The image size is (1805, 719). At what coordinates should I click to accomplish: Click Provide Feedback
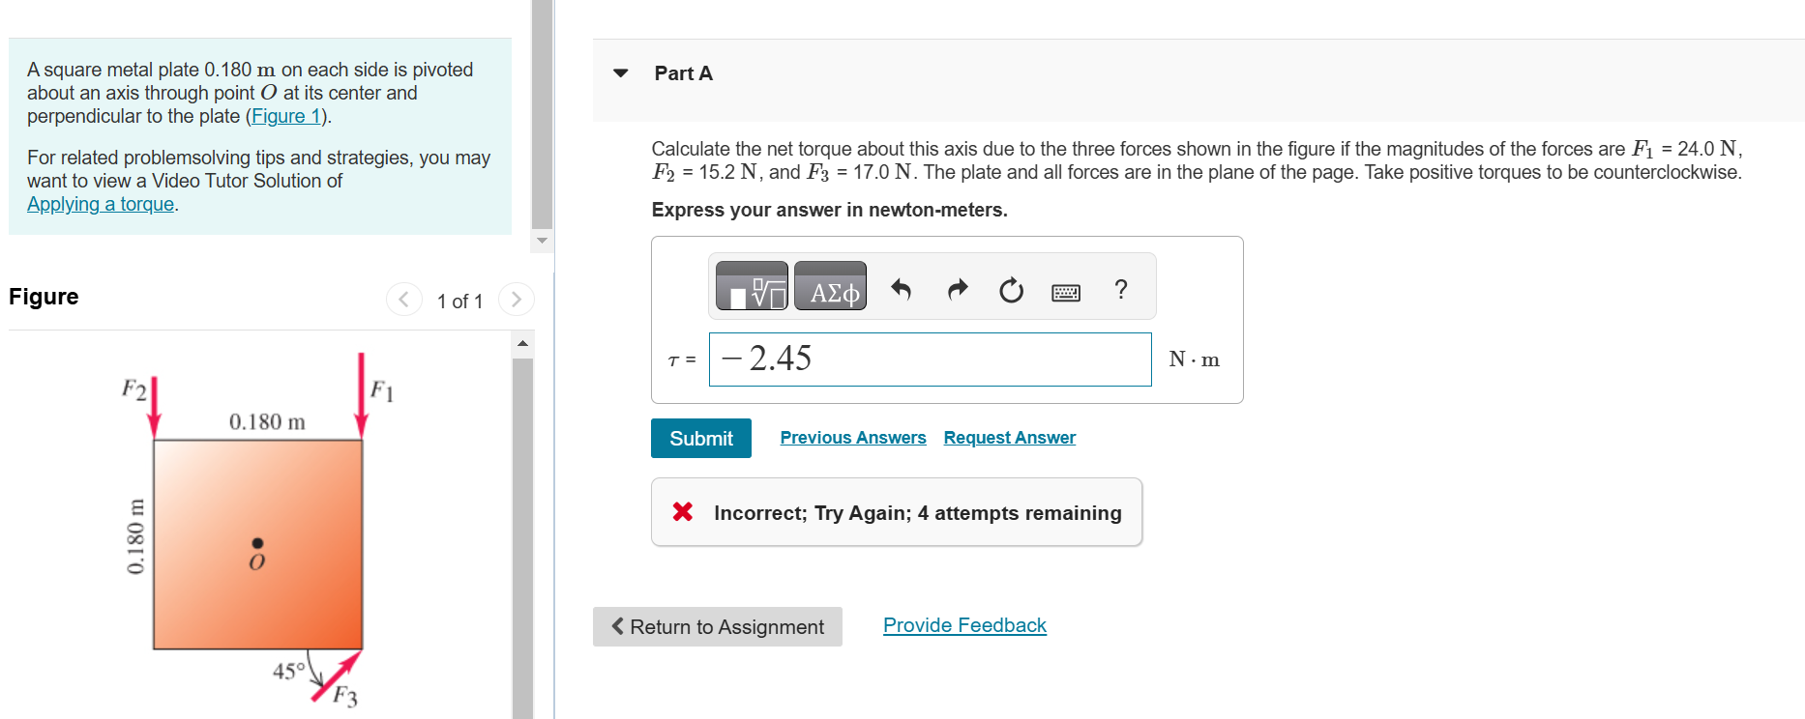(x=963, y=625)
